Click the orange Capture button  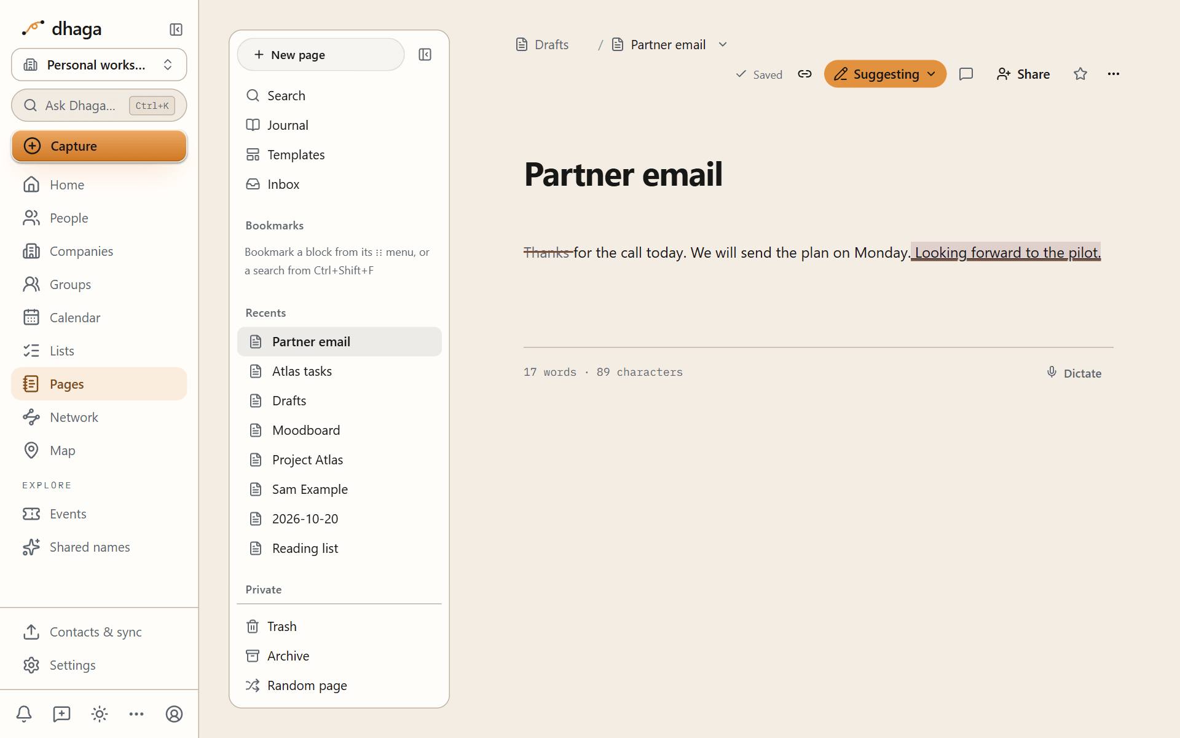point(99,146)
